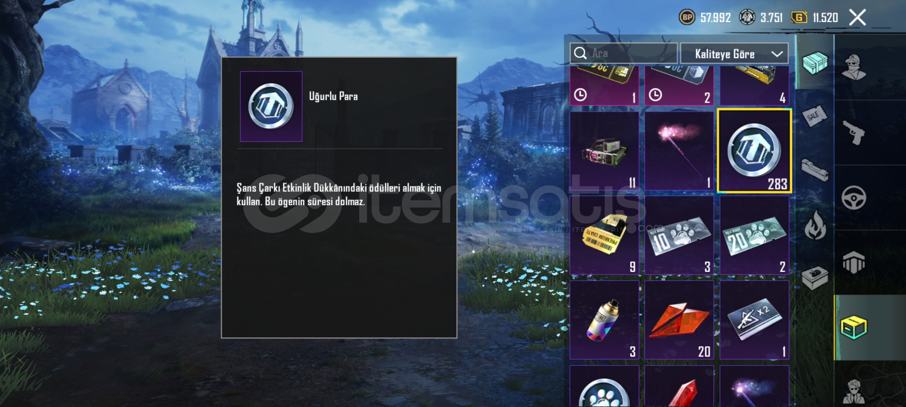Select the spray paint can item

604,320
